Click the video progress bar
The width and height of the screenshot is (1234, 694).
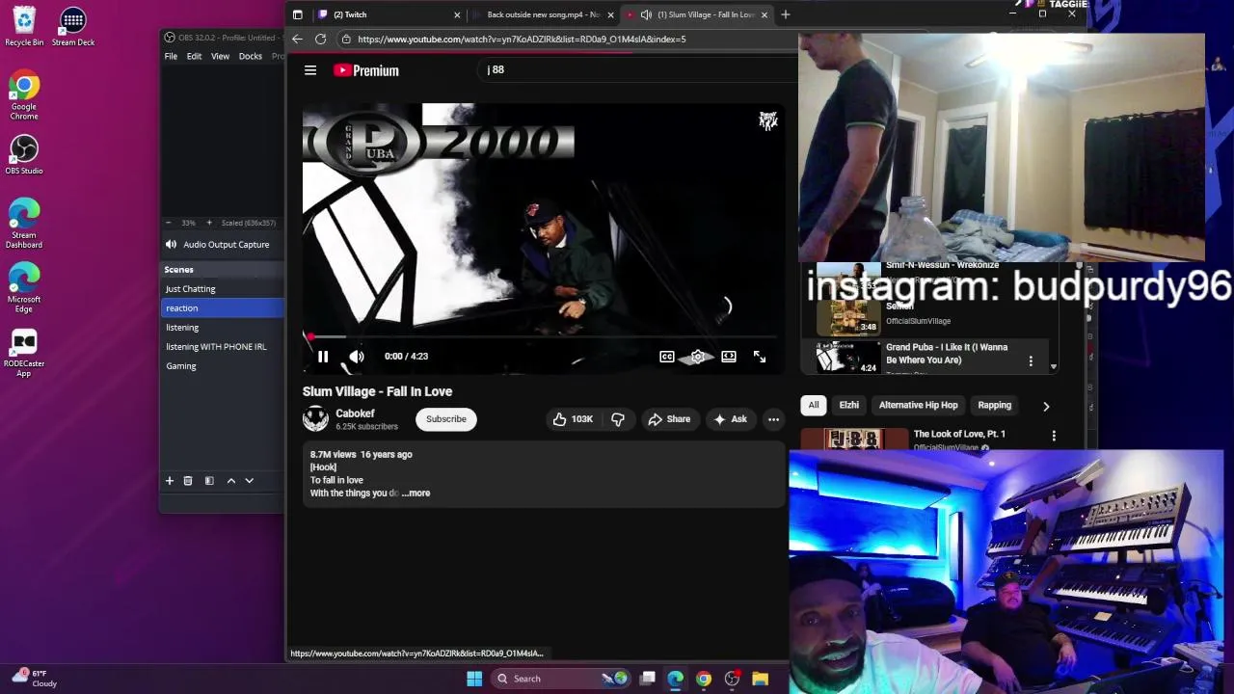544,336
